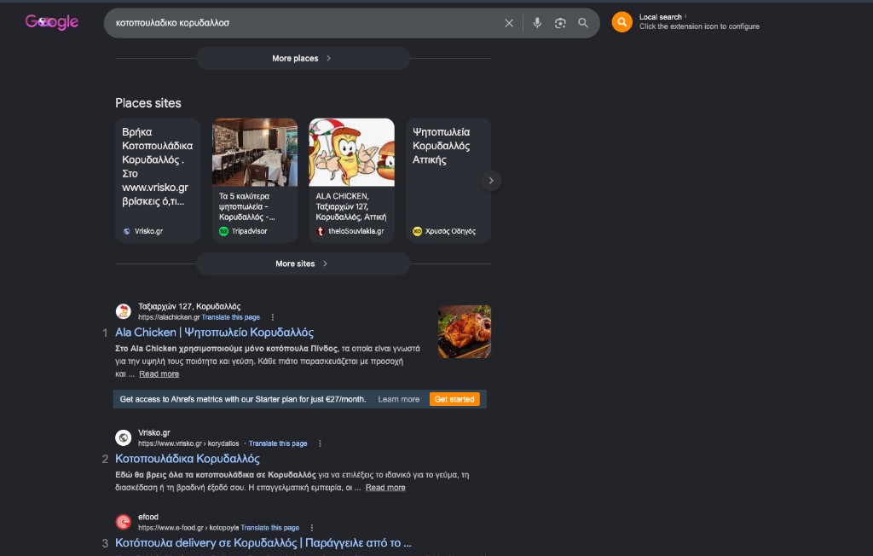Click Ταξιαρχών 127, Κορυδαλλός site name
The width and height of the screenshot is (873, 556).
point(189,306)
